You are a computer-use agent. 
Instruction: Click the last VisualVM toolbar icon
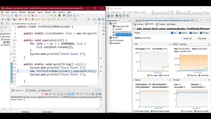click(128, 16)
